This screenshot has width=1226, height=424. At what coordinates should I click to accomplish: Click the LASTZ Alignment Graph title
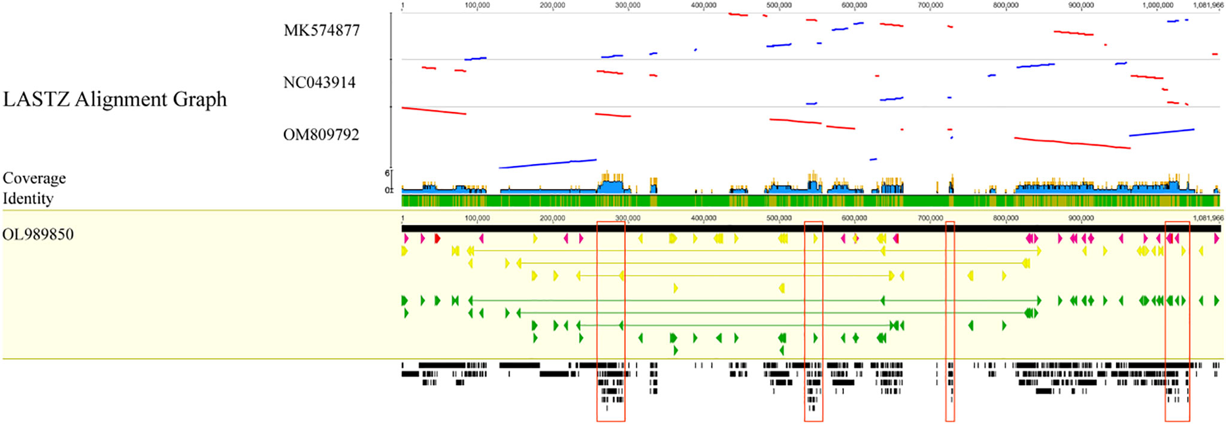coord(115,99)
